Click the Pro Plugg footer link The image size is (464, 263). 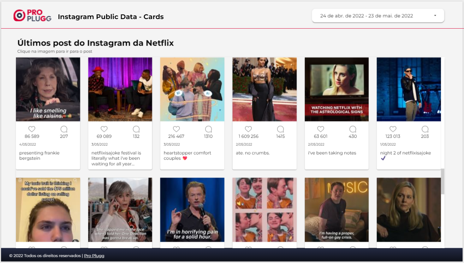point(94,256)
